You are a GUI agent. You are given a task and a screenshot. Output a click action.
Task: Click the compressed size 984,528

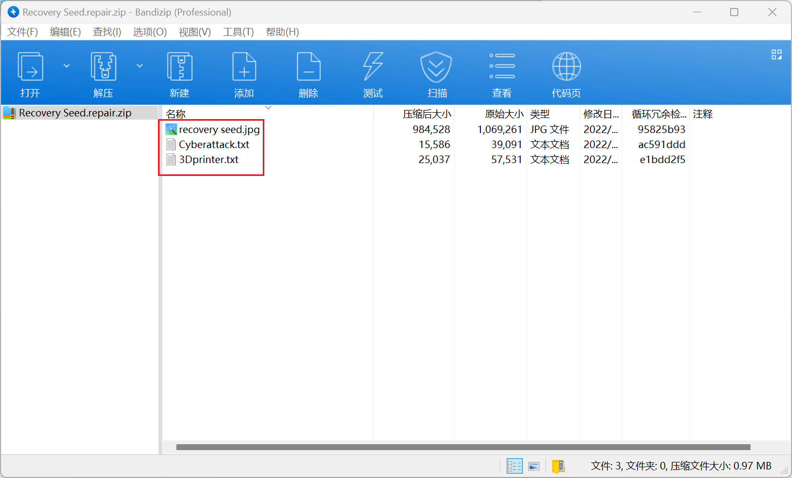pyautogui.click(x=431, y=129)
